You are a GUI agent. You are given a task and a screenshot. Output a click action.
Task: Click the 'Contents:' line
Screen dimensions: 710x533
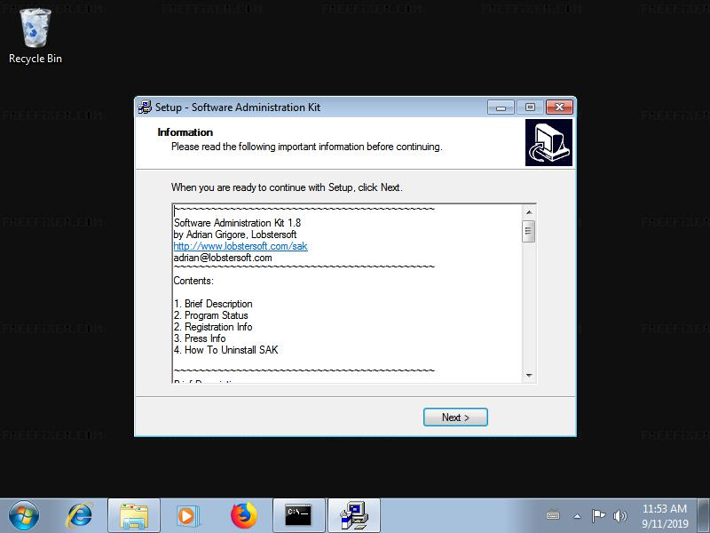pos(193,281)
